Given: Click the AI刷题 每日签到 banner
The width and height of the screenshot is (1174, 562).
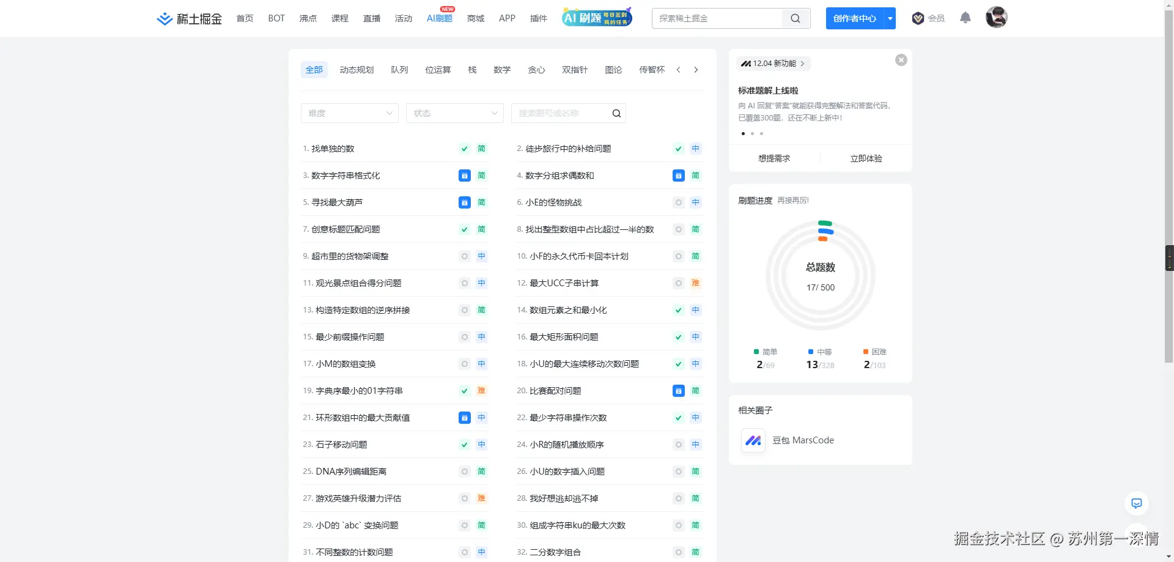Looking at the screenshot, I should pyautogui.click(x=596, y=17).
